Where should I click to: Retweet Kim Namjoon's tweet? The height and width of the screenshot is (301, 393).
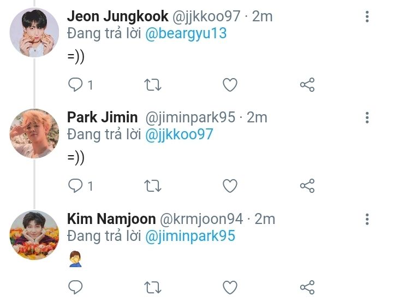(x=152, y=287)
